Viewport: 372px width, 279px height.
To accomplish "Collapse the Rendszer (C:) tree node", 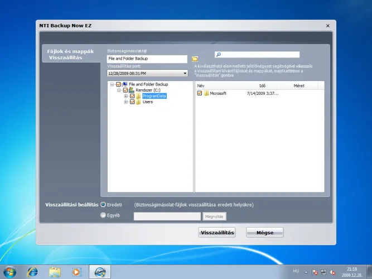I will point(119,90).
